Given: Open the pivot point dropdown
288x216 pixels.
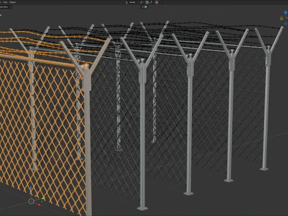Looking at the screenshot, I should (142, 2).
